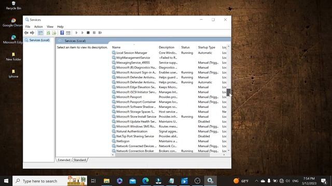This screenshot has width=332, height=186.
Task: Select the Google Chrome desktop shortcut
Action: (12, 23)
